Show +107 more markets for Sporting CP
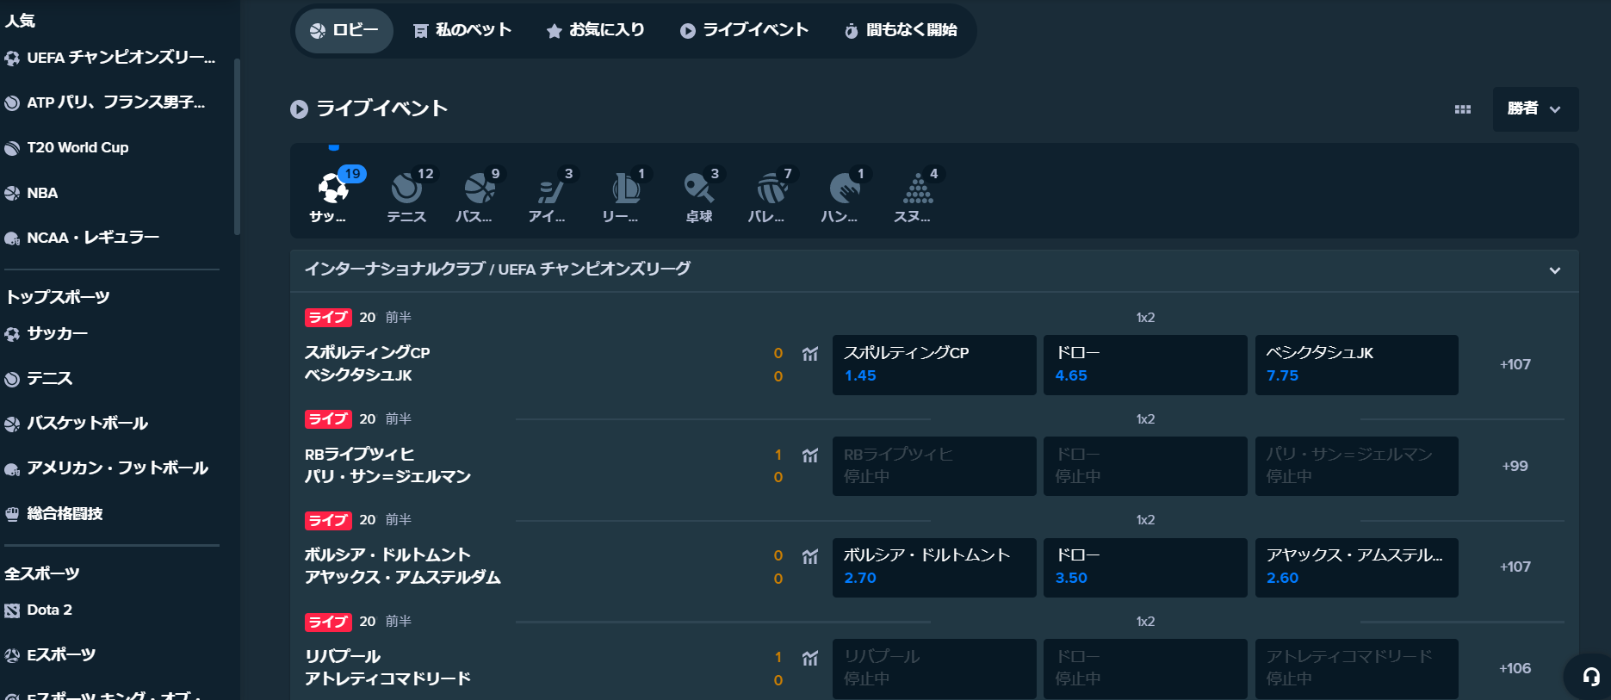Image resolution: width=1611 pixels, height=700 pixels. tap(1515, 364)
